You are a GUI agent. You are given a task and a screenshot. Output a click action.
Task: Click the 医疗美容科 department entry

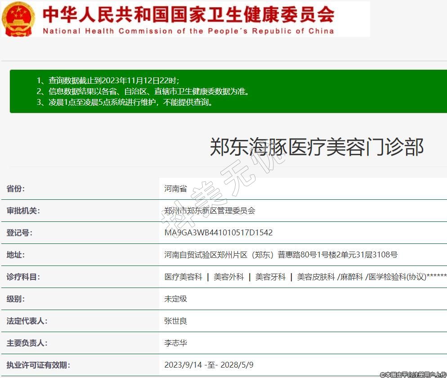point(183,277)
